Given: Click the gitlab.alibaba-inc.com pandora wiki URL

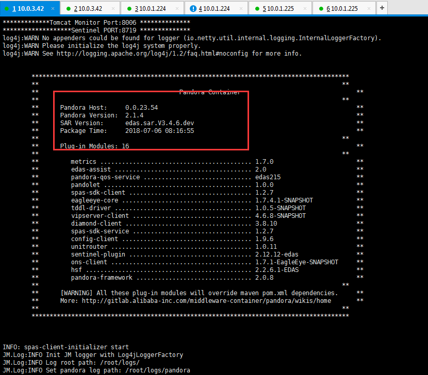Looking at the screenshot, I should [x=206, y=301].
